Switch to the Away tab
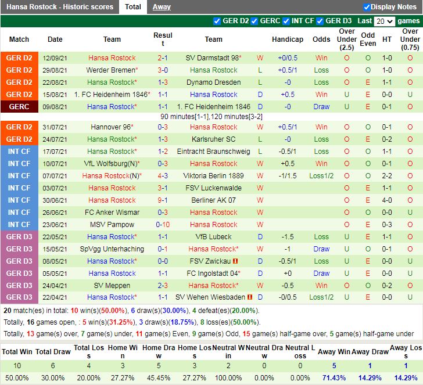 pyautogui.click(x=162, y=7)
